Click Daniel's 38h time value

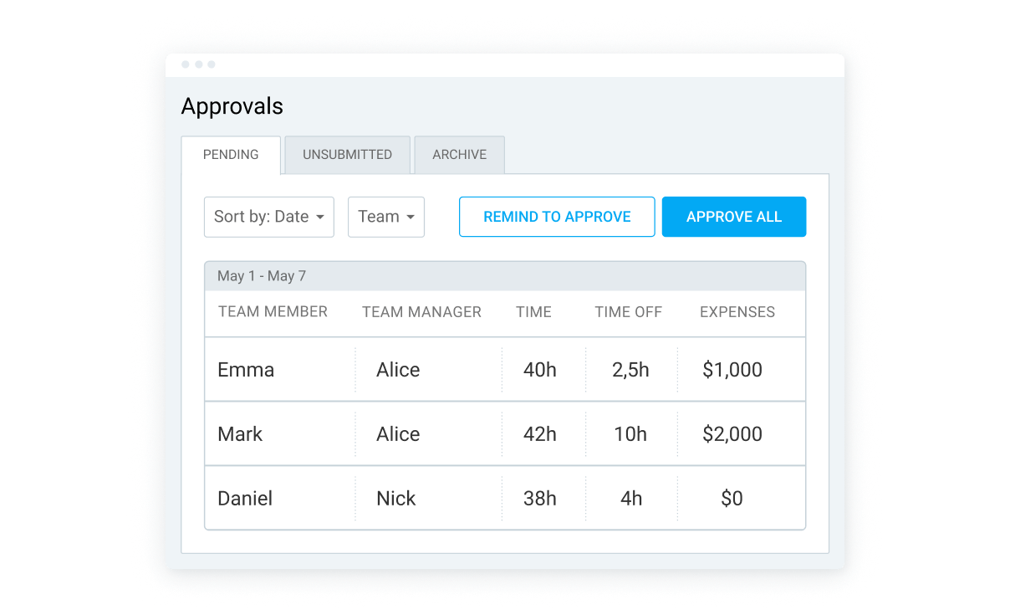(540, 499)
